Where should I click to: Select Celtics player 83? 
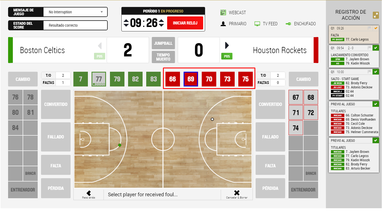(154, 79)
